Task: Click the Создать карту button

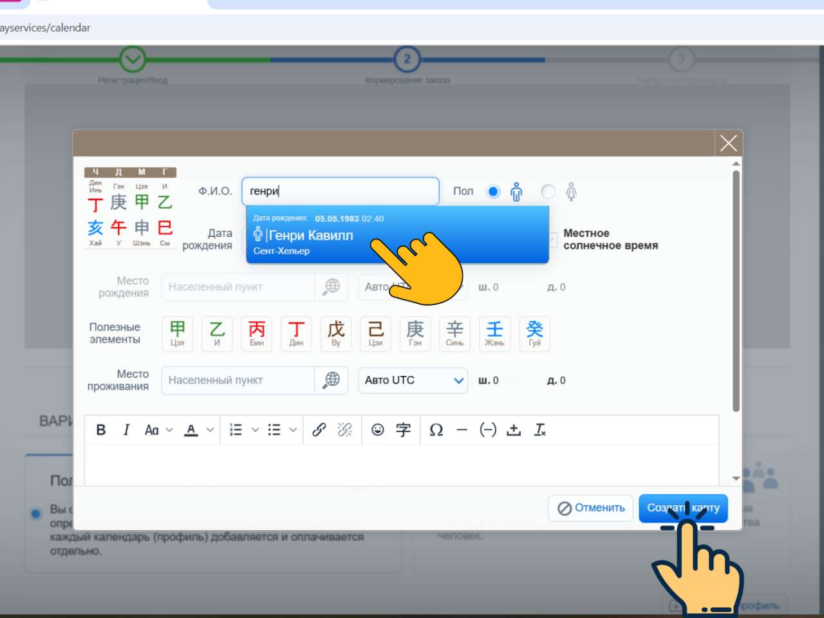Action: click(x=683, y=508)
